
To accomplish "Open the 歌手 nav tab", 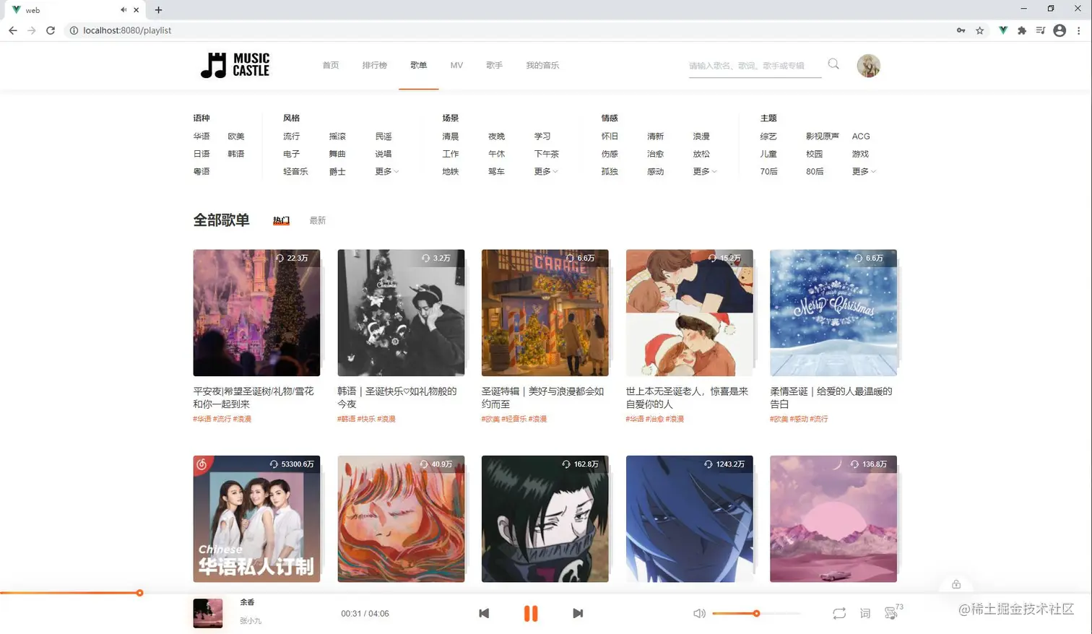I will click(x=495, y=65).
